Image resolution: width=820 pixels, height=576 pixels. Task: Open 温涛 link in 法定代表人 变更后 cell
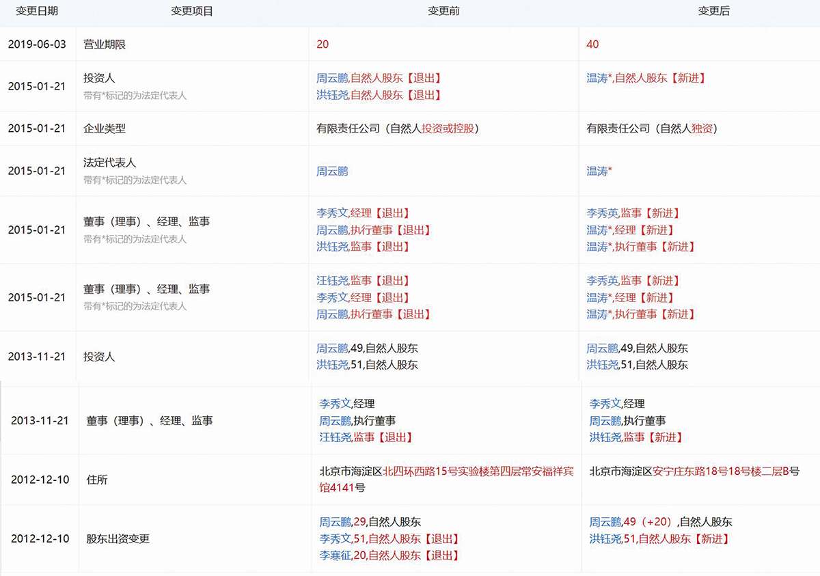click(597, 171)
